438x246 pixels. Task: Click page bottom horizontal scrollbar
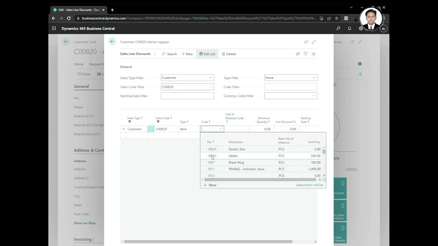coord(209,242)
